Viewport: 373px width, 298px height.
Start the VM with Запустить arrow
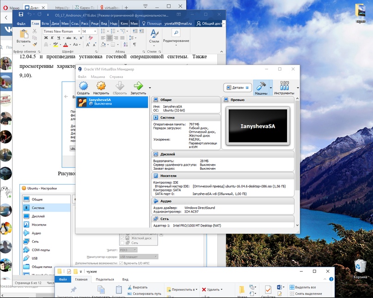click(x=138, y=86)
